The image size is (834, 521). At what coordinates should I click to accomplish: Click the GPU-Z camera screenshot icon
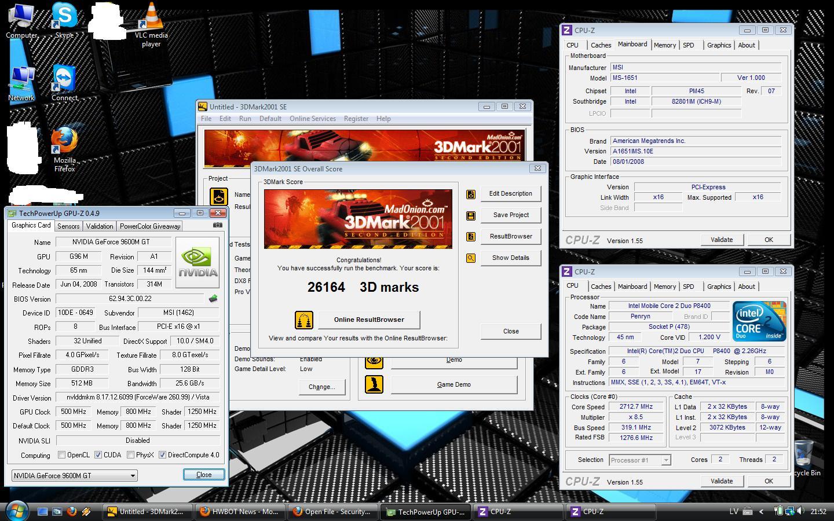pyautogui.click(x=217, y=225)
